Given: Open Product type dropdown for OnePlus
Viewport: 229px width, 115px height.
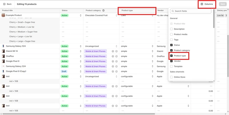Looking at the screenshot, I should [153, 56].
